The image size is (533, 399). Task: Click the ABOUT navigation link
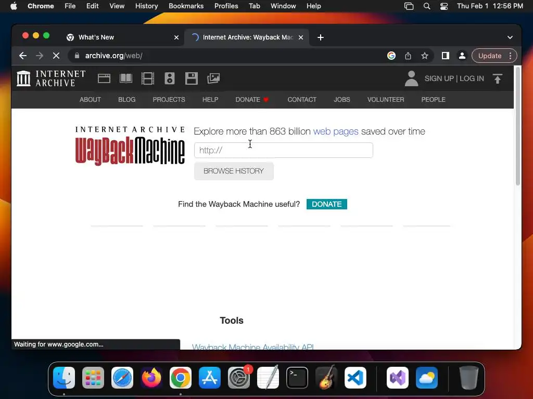click(x=90, y=99)
